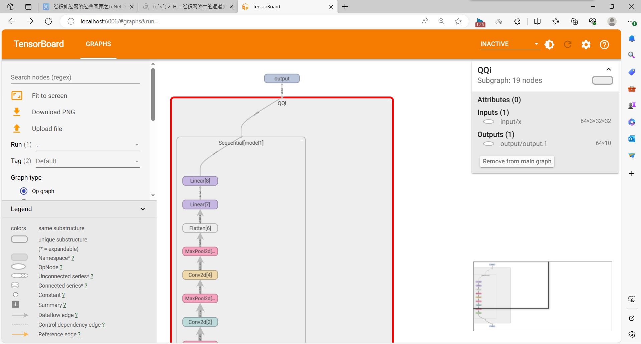Open the OpNode help link
The image size is (641, 344).
click(61, 267)
